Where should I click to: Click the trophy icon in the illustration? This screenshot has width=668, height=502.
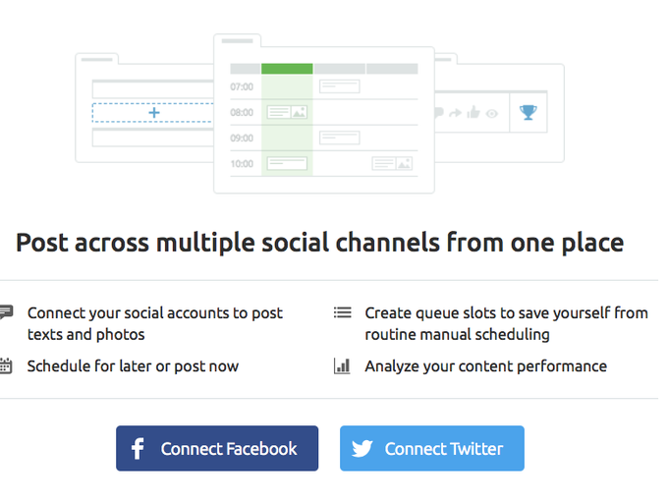[529, 112]
